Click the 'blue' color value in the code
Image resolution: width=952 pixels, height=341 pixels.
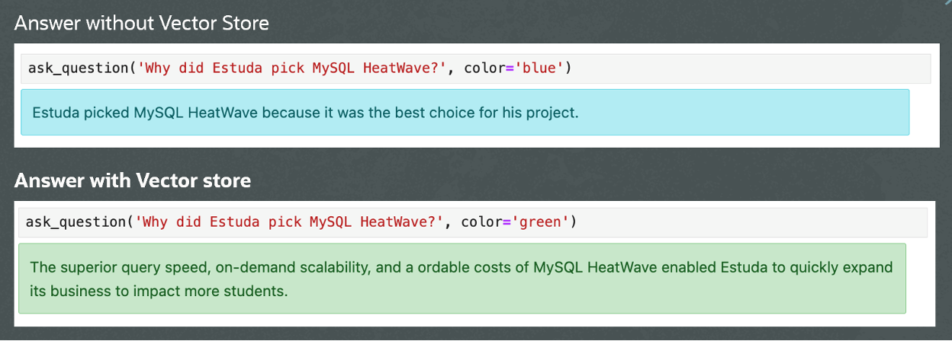(542, 69)
